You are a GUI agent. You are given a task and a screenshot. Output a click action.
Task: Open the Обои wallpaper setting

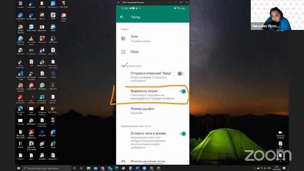pos(152,52)
